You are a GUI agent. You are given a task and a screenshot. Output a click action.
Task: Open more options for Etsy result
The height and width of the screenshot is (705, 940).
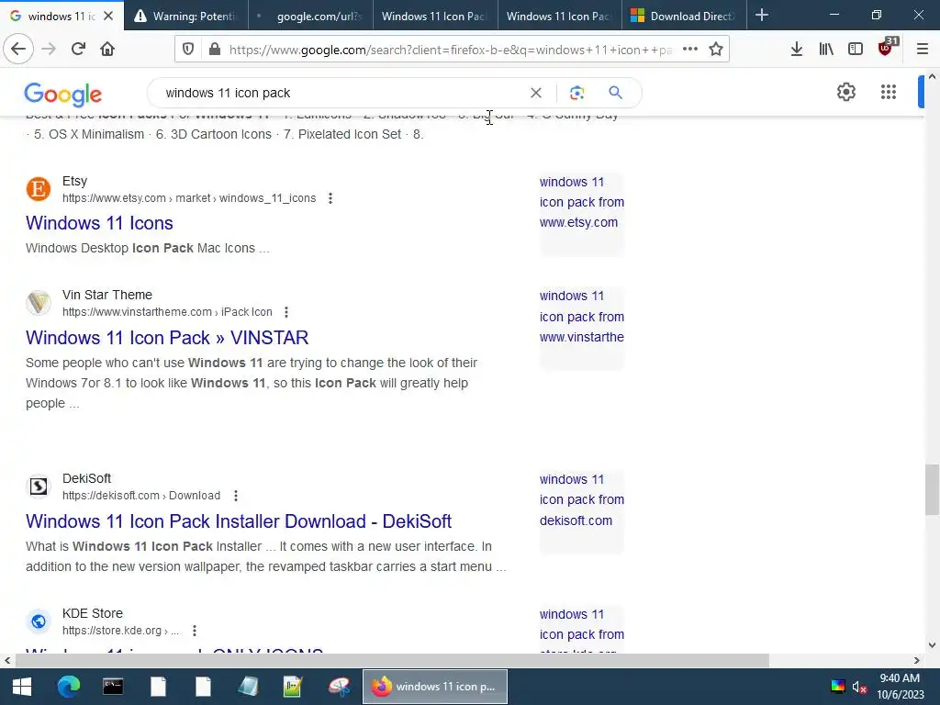coord(330,198)
